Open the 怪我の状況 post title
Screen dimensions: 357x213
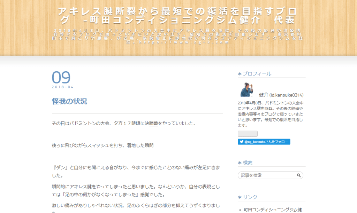69,102
